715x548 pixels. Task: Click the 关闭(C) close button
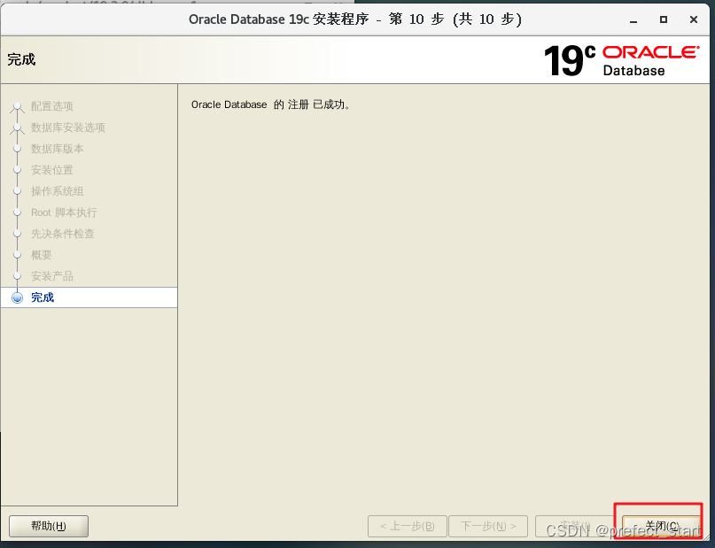[x=661, y=526]
